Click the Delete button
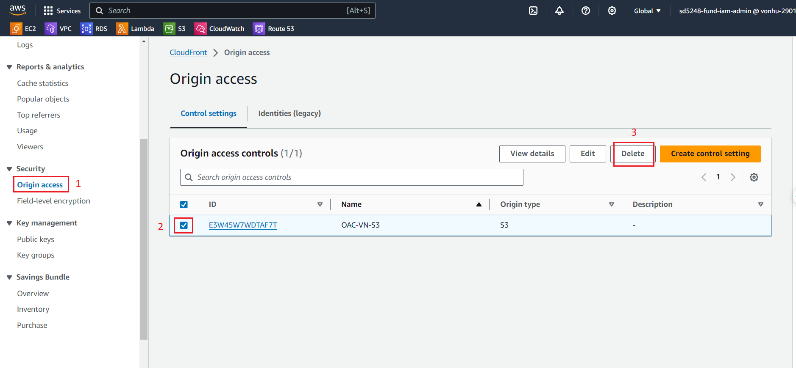Screen dimensions: 796x368 [632, 154]
